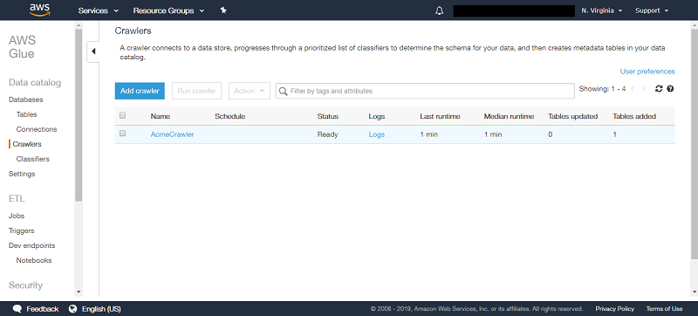
Task: Open the Services dropdown menu
Action: coord(99,10)
